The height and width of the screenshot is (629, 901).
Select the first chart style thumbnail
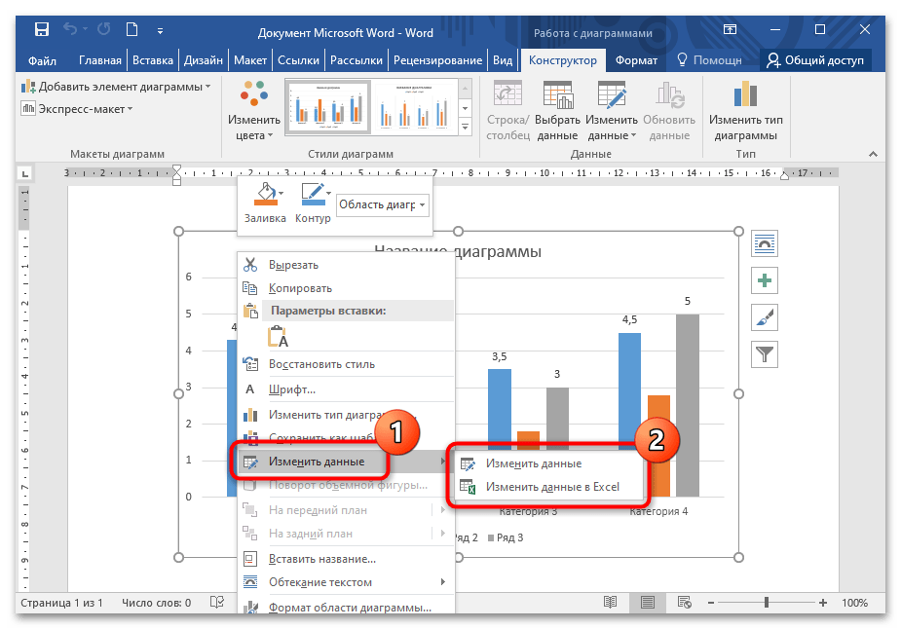pos(327,107)
